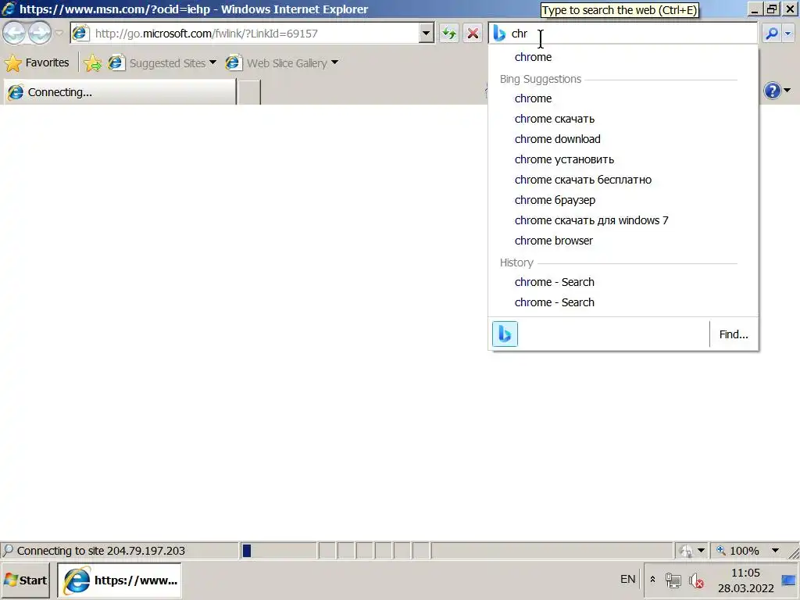Click the security zone icon in status bar

pyautogui.click(x=687, y=551)
